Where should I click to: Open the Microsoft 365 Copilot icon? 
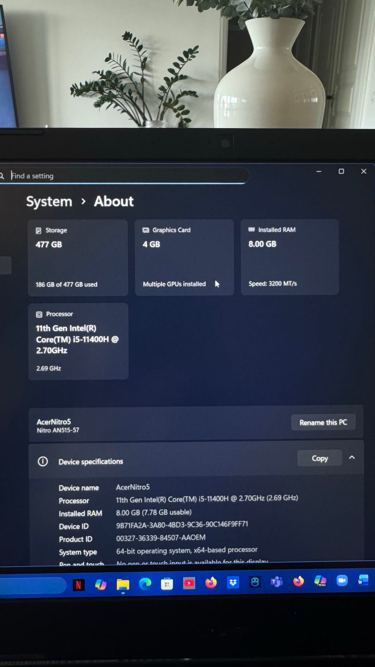coord(320,581)
